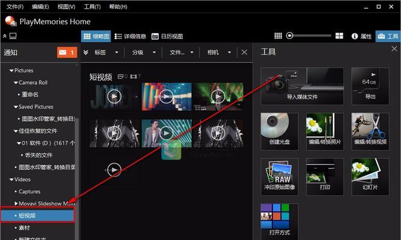Click the computer monitor icon
This screenshot has height=240, width=401.
pos(13,36)
